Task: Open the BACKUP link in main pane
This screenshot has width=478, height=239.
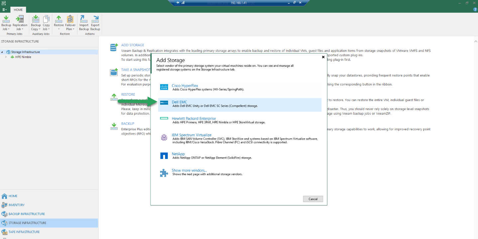Action: (x=128, y=124)
